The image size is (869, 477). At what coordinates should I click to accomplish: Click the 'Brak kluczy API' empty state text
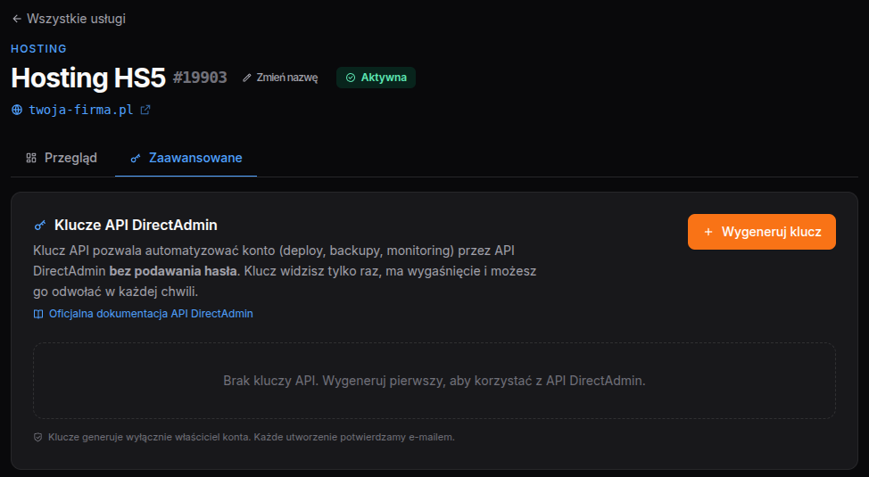(434, 381)
